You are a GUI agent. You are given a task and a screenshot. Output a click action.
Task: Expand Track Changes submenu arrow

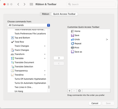click(45, 46)
